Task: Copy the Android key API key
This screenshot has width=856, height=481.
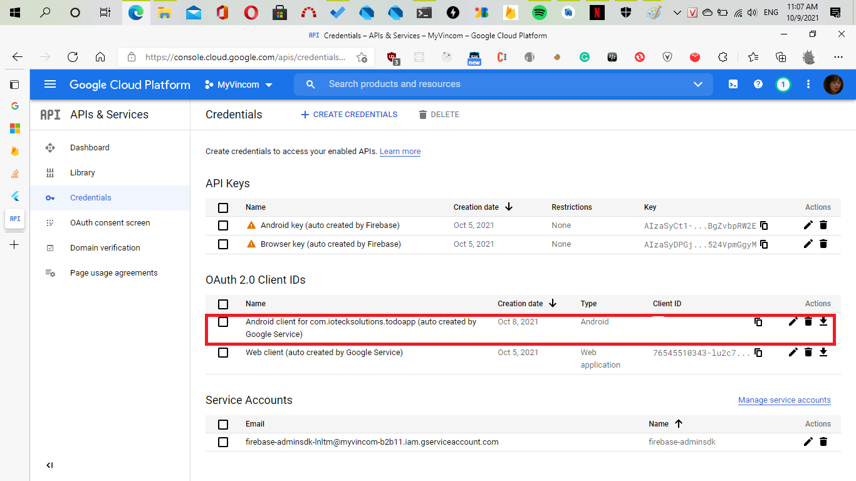Action: tap(764, 225)
